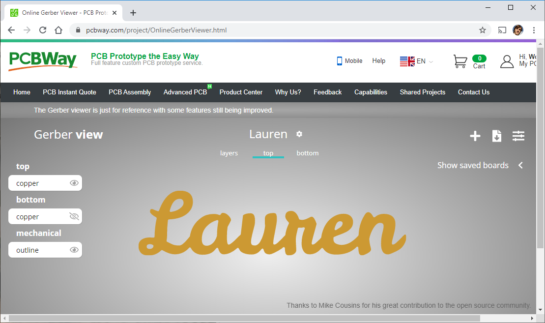
Task: Open the board settings gear next to Lauren
Action: [x=299, y=134]
